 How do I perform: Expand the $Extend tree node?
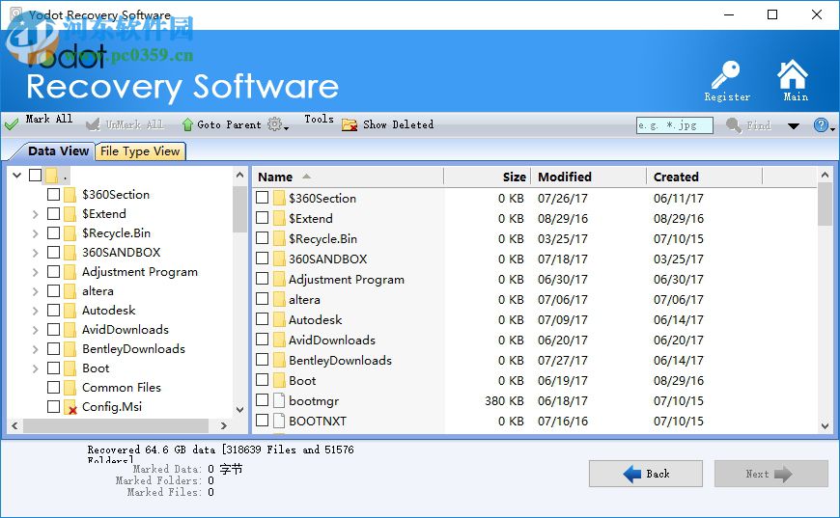(x=36, y=214)
